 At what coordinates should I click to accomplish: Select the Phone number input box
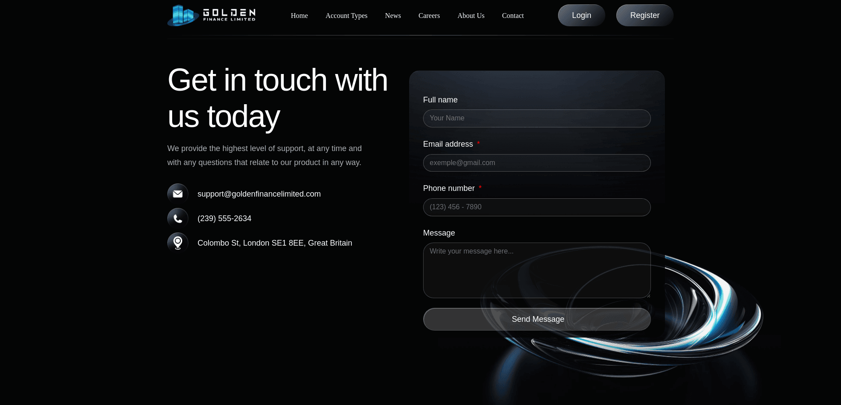click(537, 207)
